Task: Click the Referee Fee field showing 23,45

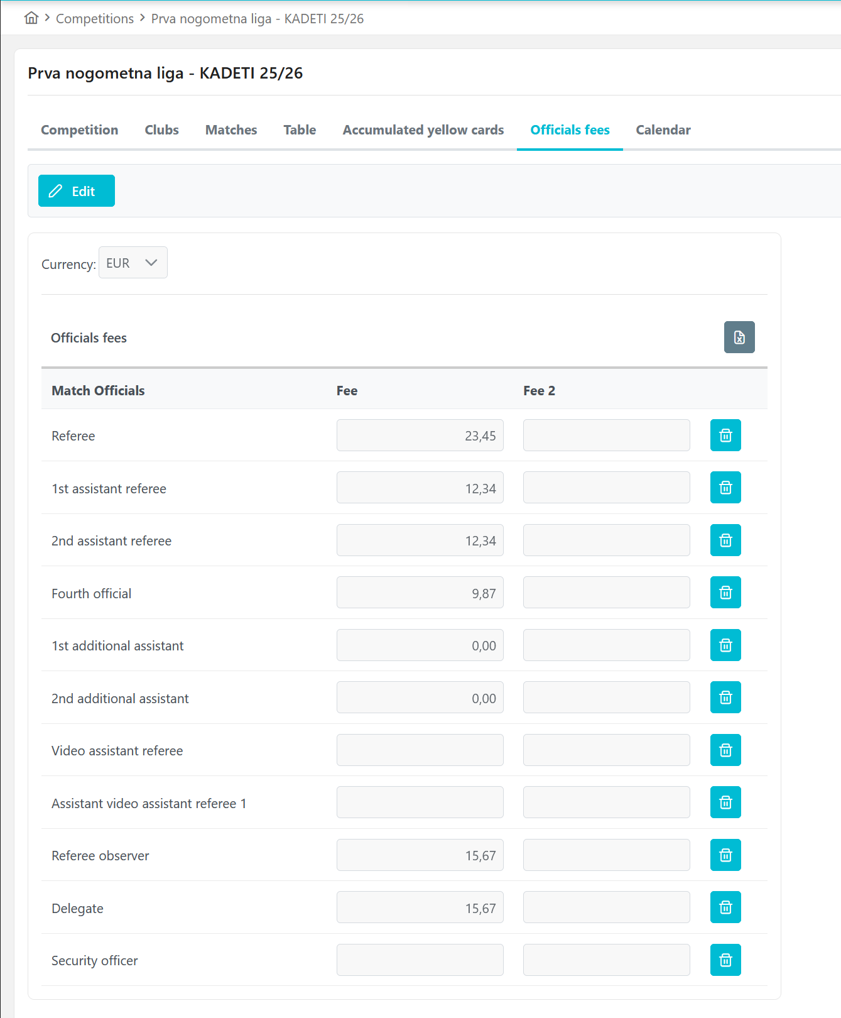Action: [x=420, y=435]
